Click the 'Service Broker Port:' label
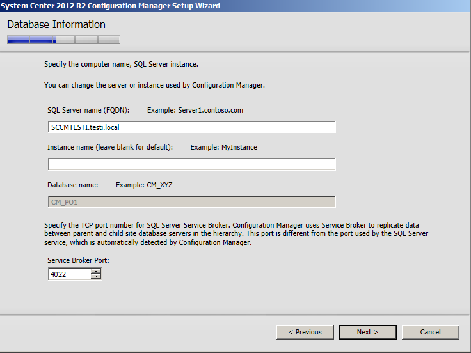471x353 pixels. [79, 260]
